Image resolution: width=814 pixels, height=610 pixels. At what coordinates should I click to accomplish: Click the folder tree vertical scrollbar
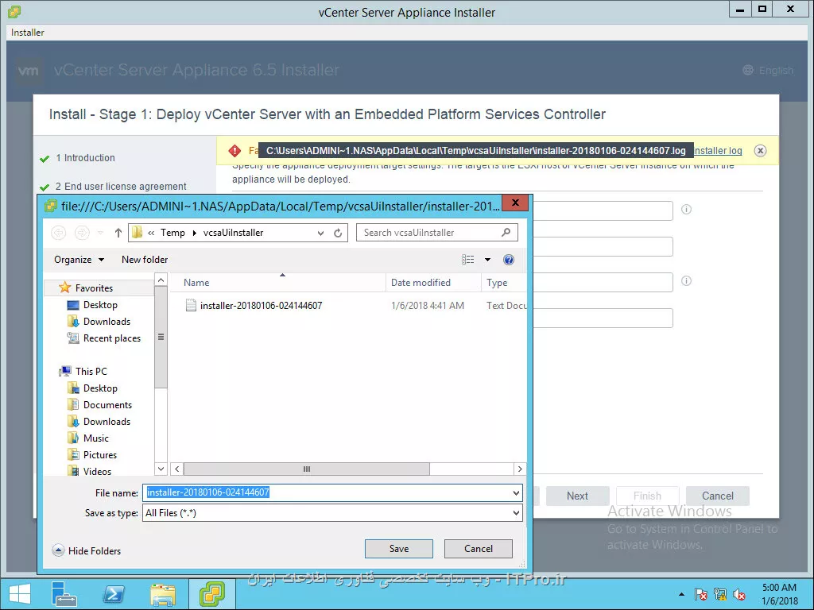[161, 337]
